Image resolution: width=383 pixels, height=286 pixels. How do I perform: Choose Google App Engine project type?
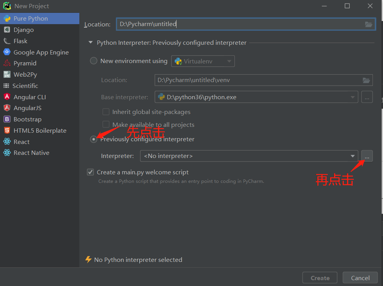point(40,52)
